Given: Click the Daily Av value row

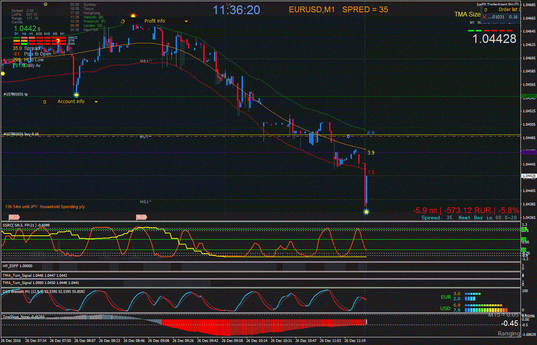Looking at the screenshot, I should point(26,66).
